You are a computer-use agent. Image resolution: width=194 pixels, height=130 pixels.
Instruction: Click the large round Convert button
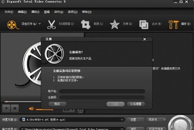click(x=181, y=123)
